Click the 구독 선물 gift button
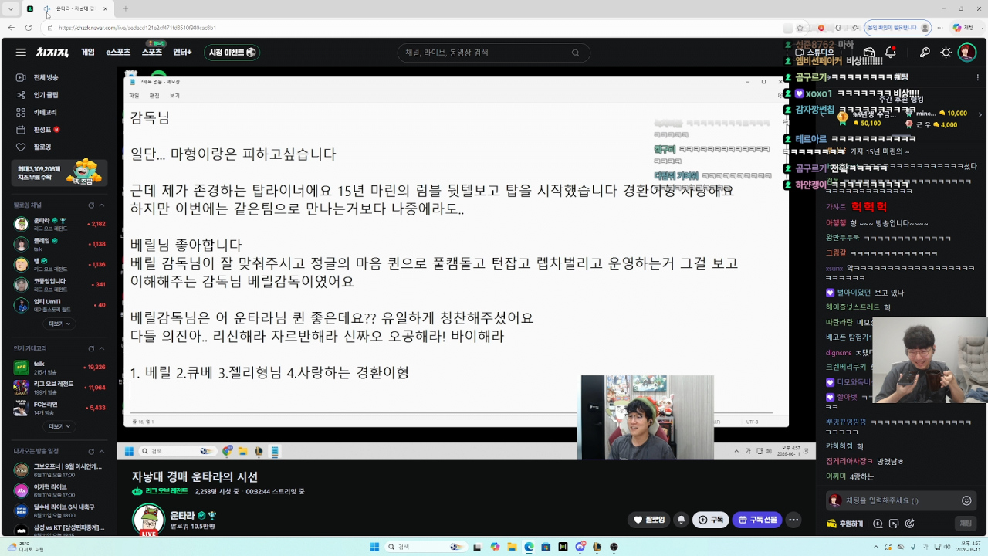The width and height of the screenshot is (988, 556). tap(757, 520)
